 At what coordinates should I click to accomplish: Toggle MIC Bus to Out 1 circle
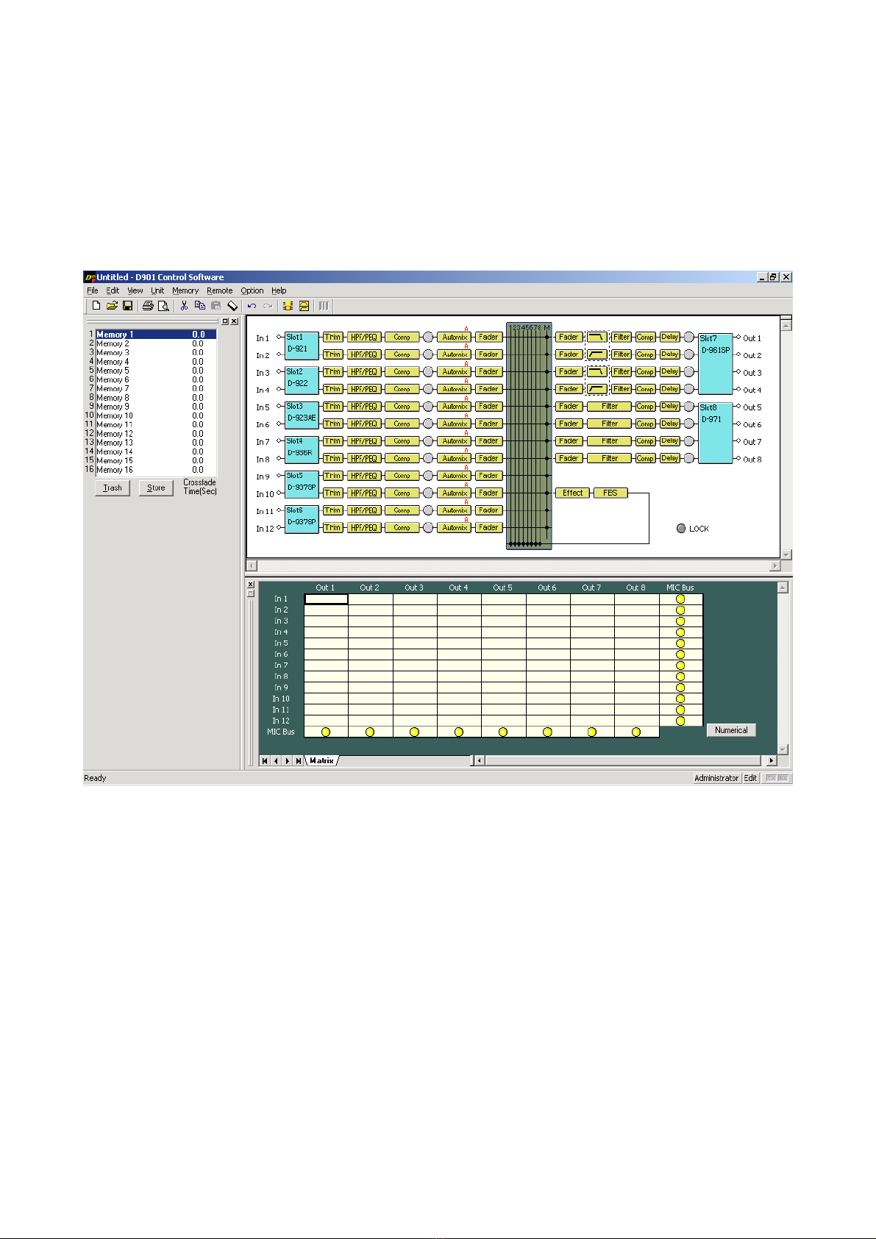point(326,732)
